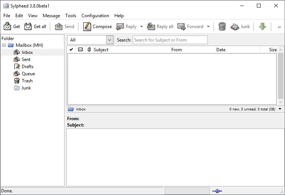The width and height of the screenshot is (285, 195).
Task: Click the Folder column header
Action: click(x=32, y=39)
